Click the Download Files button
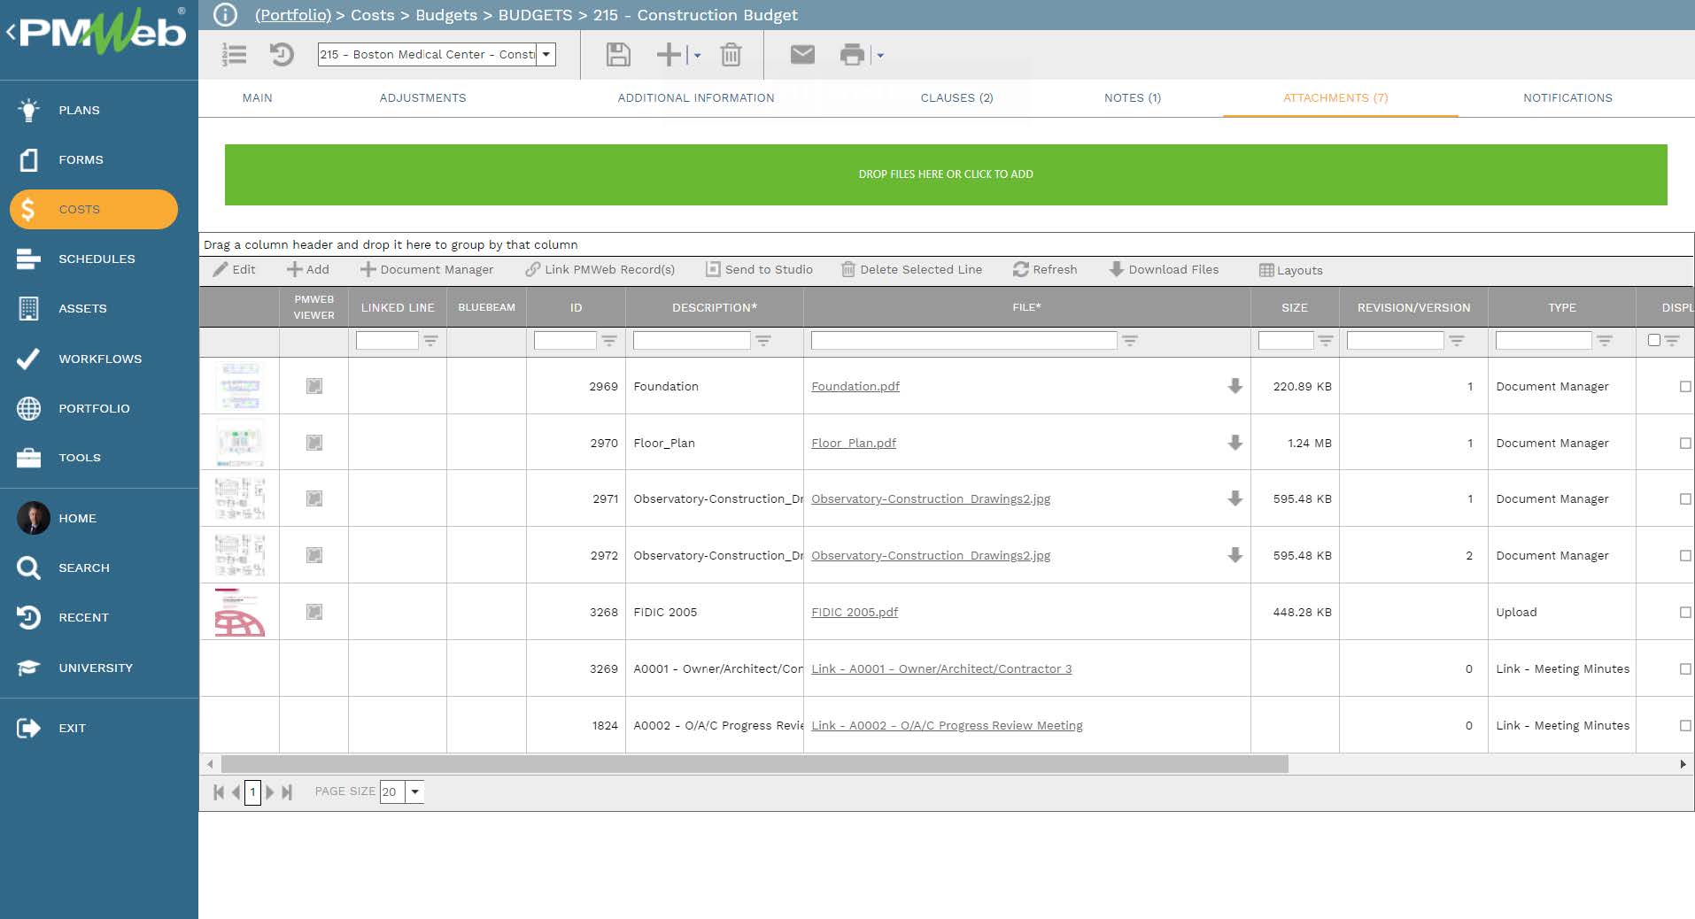Viewport: 1695px width, 919px height. 1164,269
